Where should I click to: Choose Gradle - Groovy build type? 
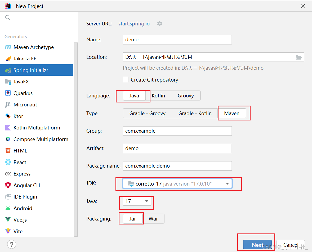[148, 113]
